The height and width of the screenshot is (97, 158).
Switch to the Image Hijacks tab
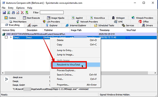coord(56,18)
